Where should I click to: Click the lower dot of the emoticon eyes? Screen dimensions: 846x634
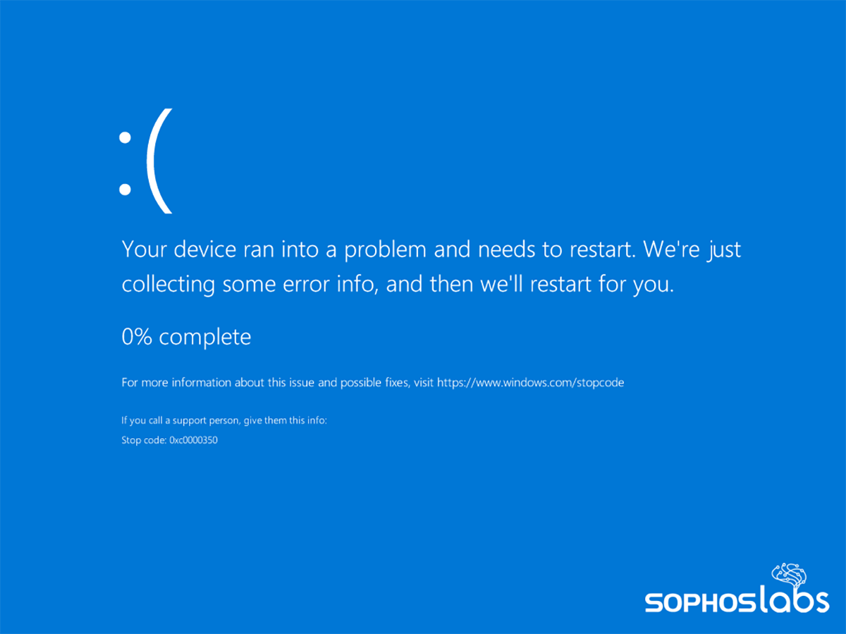click(125, 189)
